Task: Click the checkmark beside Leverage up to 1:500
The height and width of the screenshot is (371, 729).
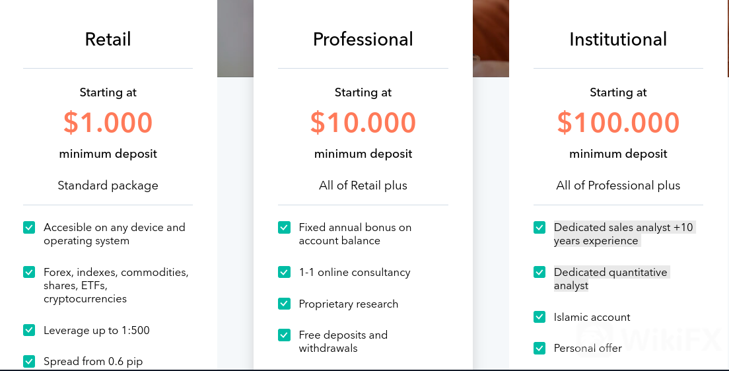Action: click(29, 330)
